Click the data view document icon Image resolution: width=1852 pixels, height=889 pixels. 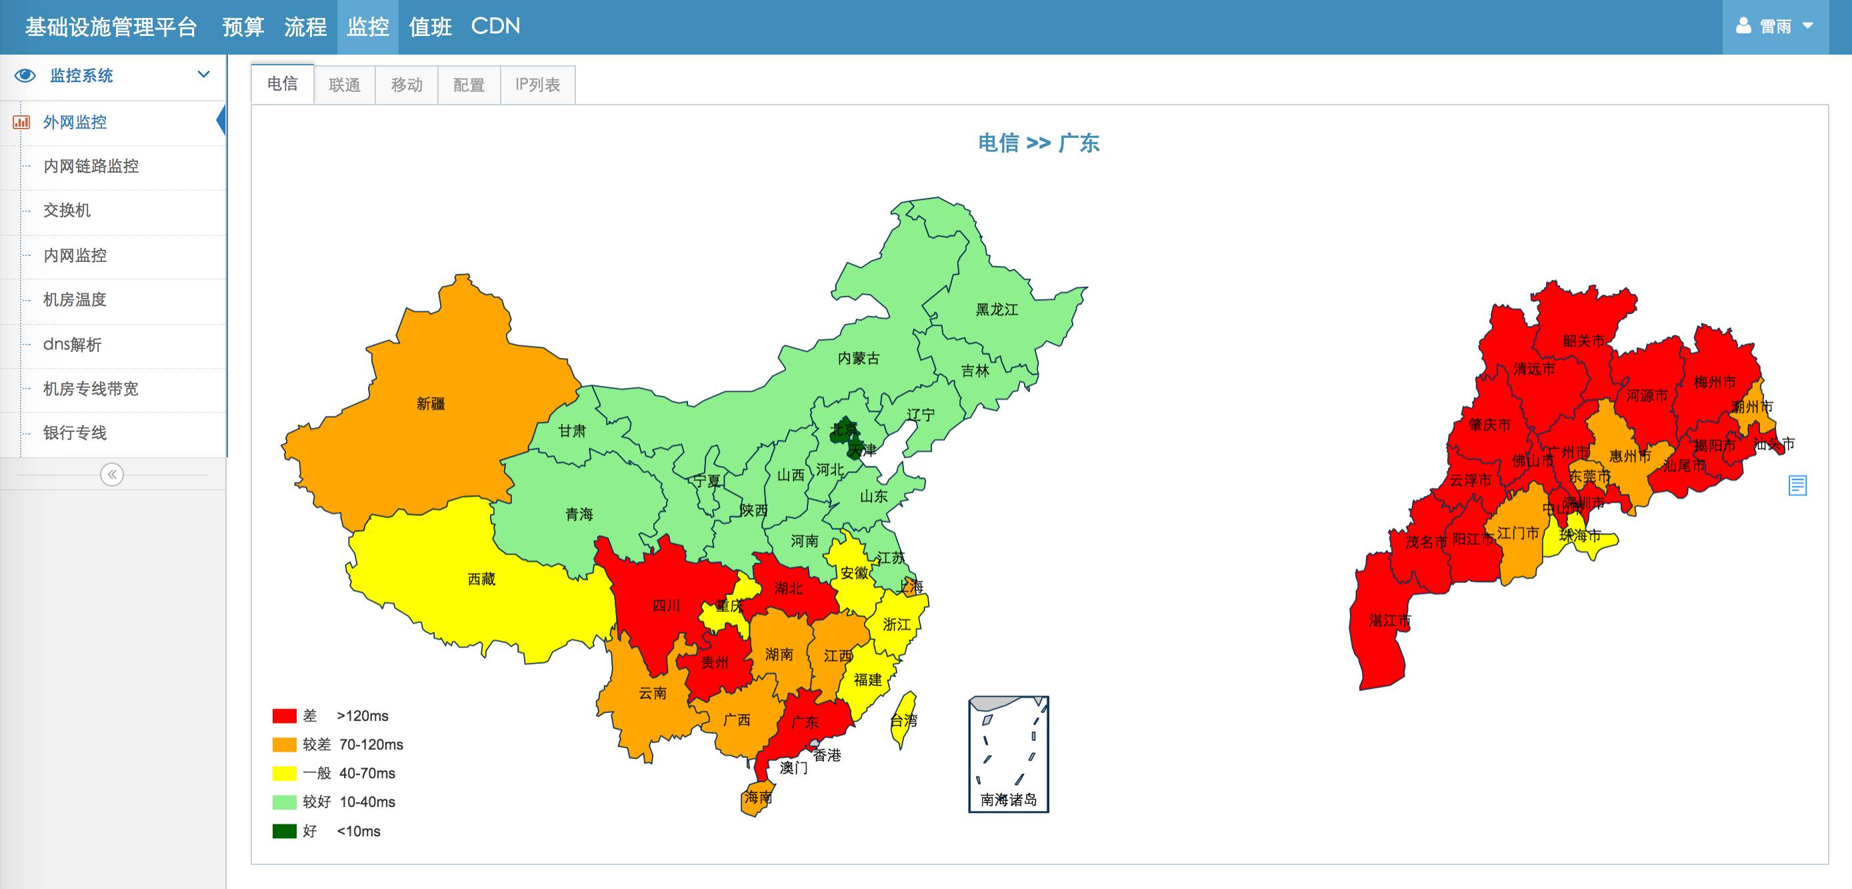(x=1797, y=486)
